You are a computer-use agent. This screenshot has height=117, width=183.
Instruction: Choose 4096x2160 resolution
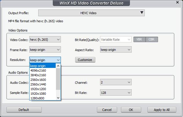pyautogui.click(x=43, y=70)
